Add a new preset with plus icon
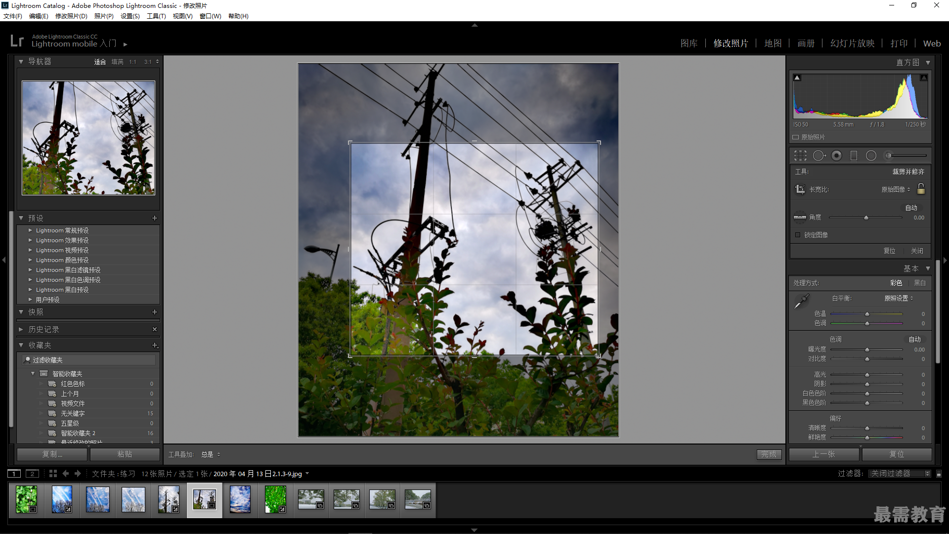949x534 pixels. point(155,218)
